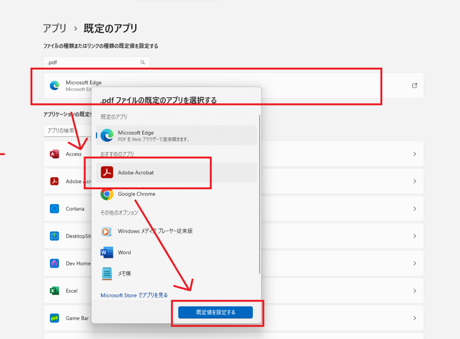Viewport: 460px width, 339px height.
Task: Expand the Game Bar row chevron
Action: click(415, 318)
